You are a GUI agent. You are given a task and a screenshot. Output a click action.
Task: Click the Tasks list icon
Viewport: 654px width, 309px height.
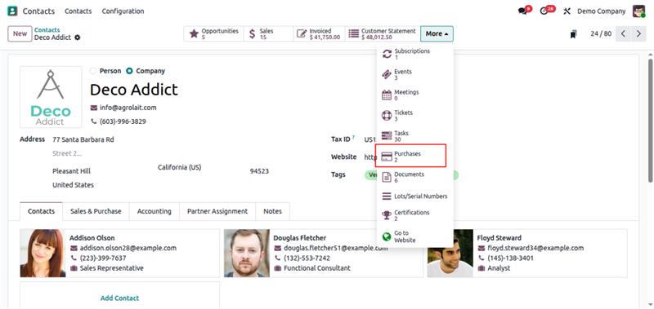click(x=387, y=135)
